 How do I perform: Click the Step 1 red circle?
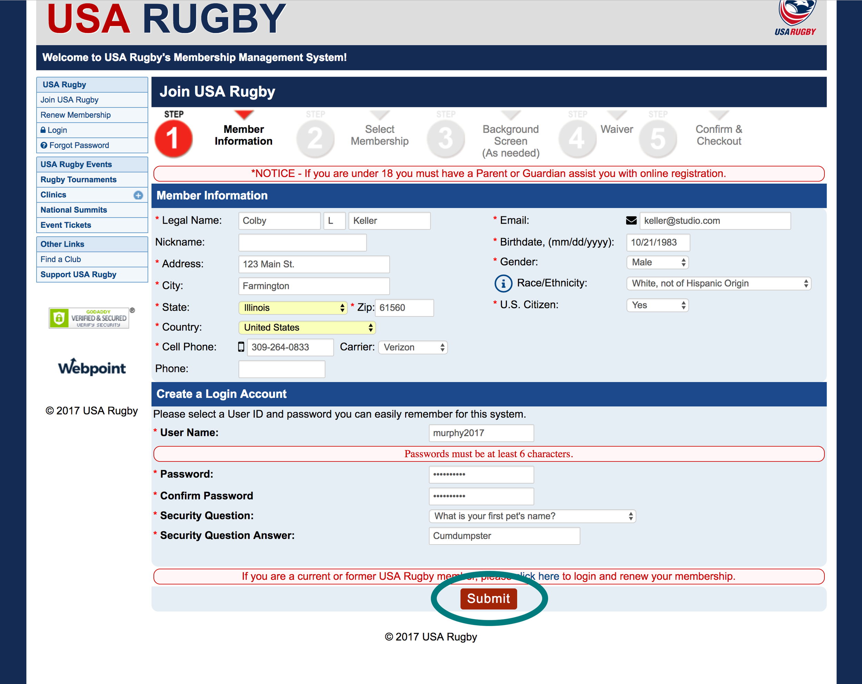pos(173,139)
